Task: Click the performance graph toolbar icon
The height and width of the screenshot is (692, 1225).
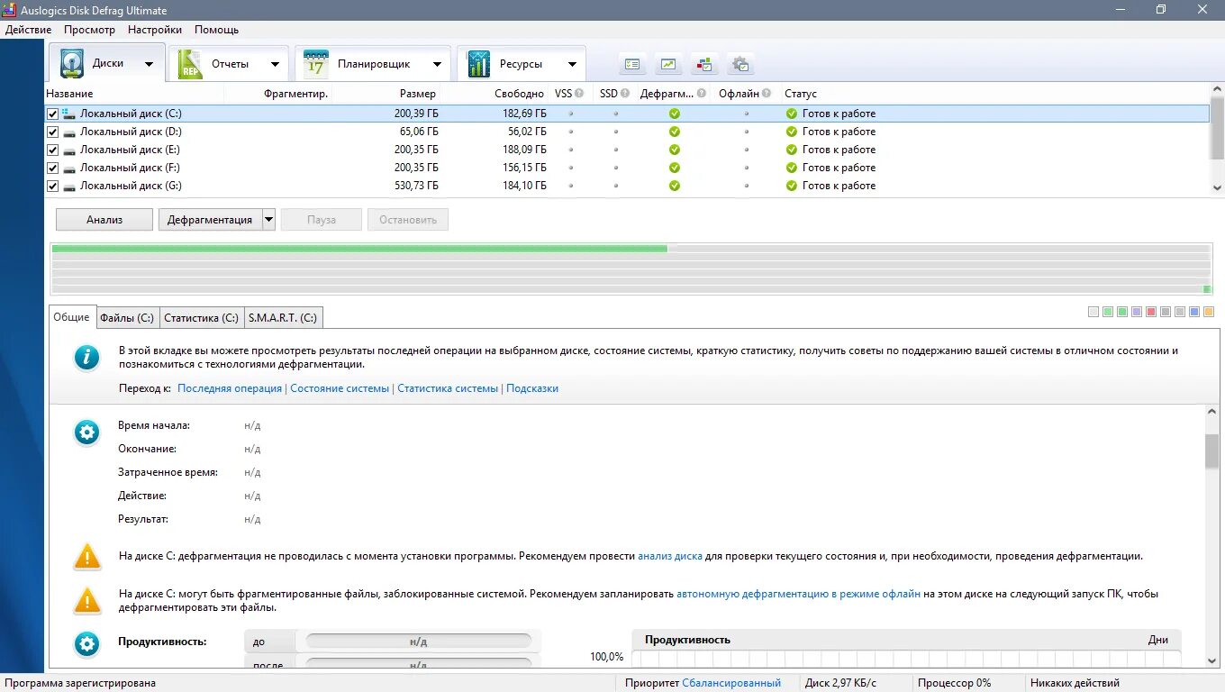Action: coord(668,64)
